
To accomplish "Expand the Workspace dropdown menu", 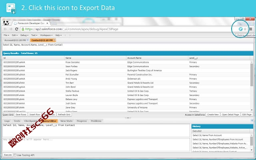I will tap(46, 35).
